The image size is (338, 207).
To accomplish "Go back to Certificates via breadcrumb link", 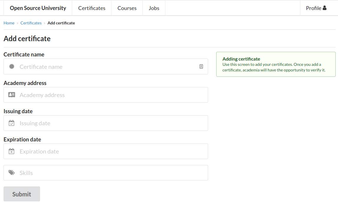I will (31, 23).
